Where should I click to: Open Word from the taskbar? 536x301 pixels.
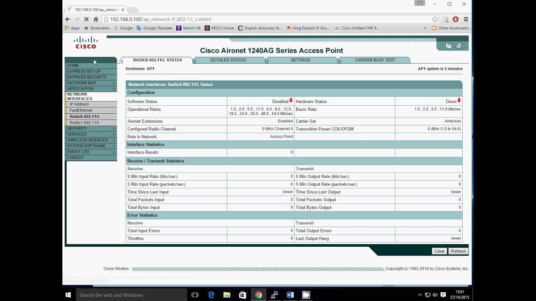290,295
